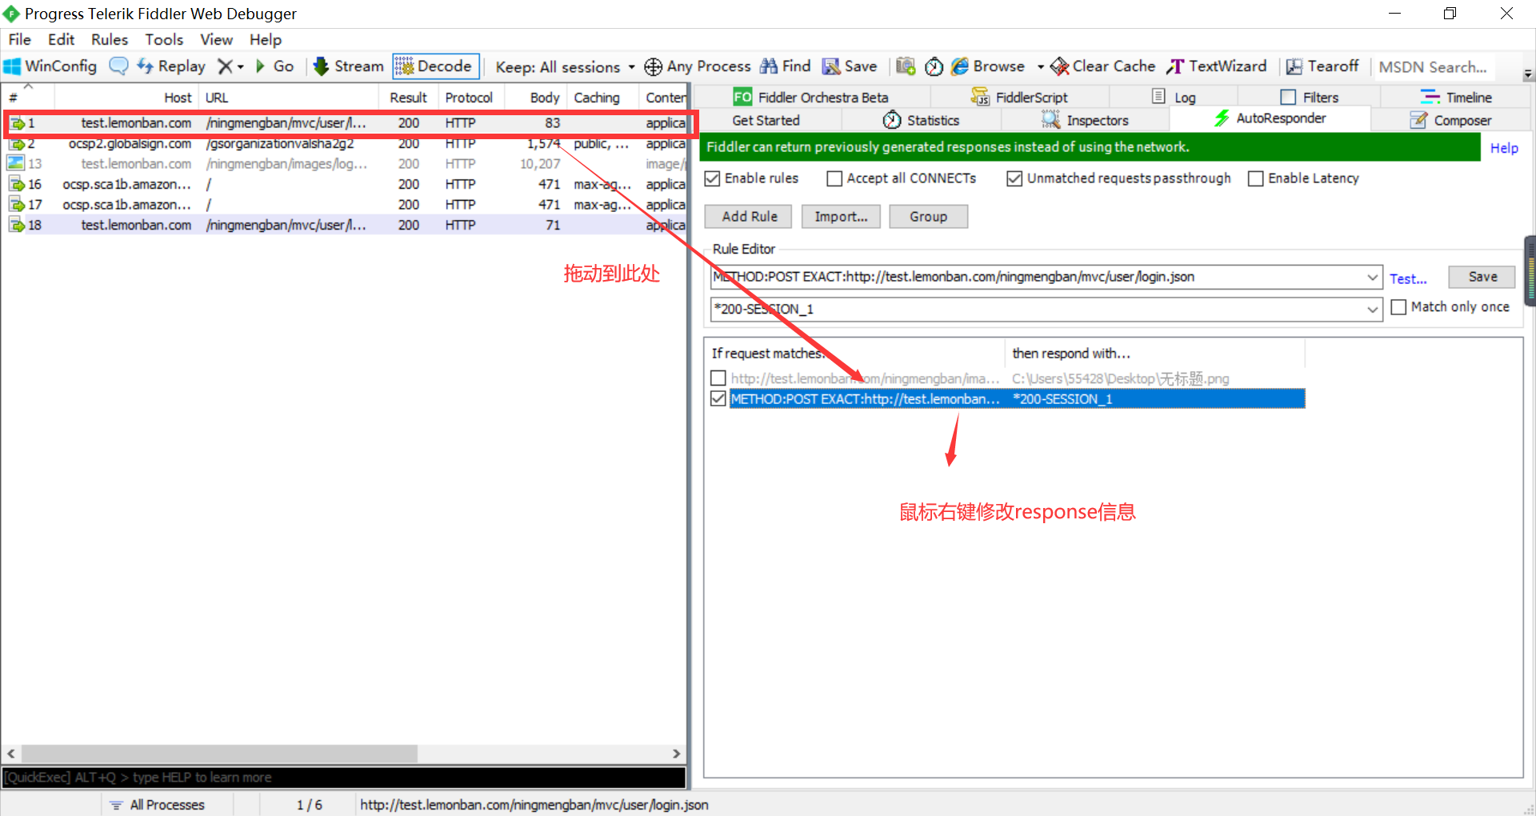The height and width of the screenshot is (816, 1536).
Task: Click the Add Rule button
Action: pos(749,217)
